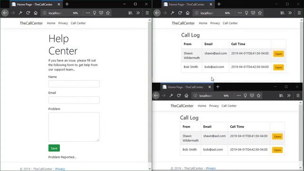Click scroll down arrow in left window
The width and height of the screenshot is (304, 171).
(x=150, y=169)
